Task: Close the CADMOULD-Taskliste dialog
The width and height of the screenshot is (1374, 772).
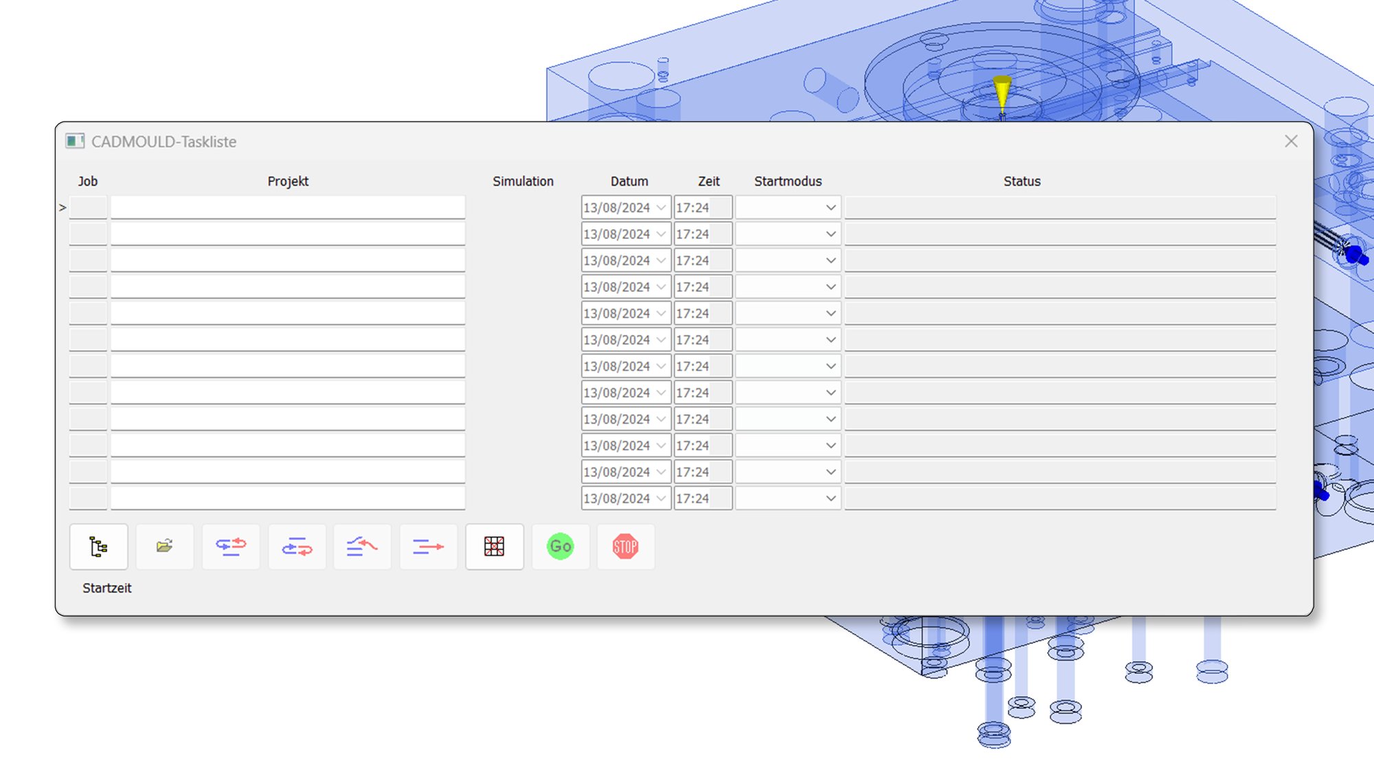Action: [1291, 141]
